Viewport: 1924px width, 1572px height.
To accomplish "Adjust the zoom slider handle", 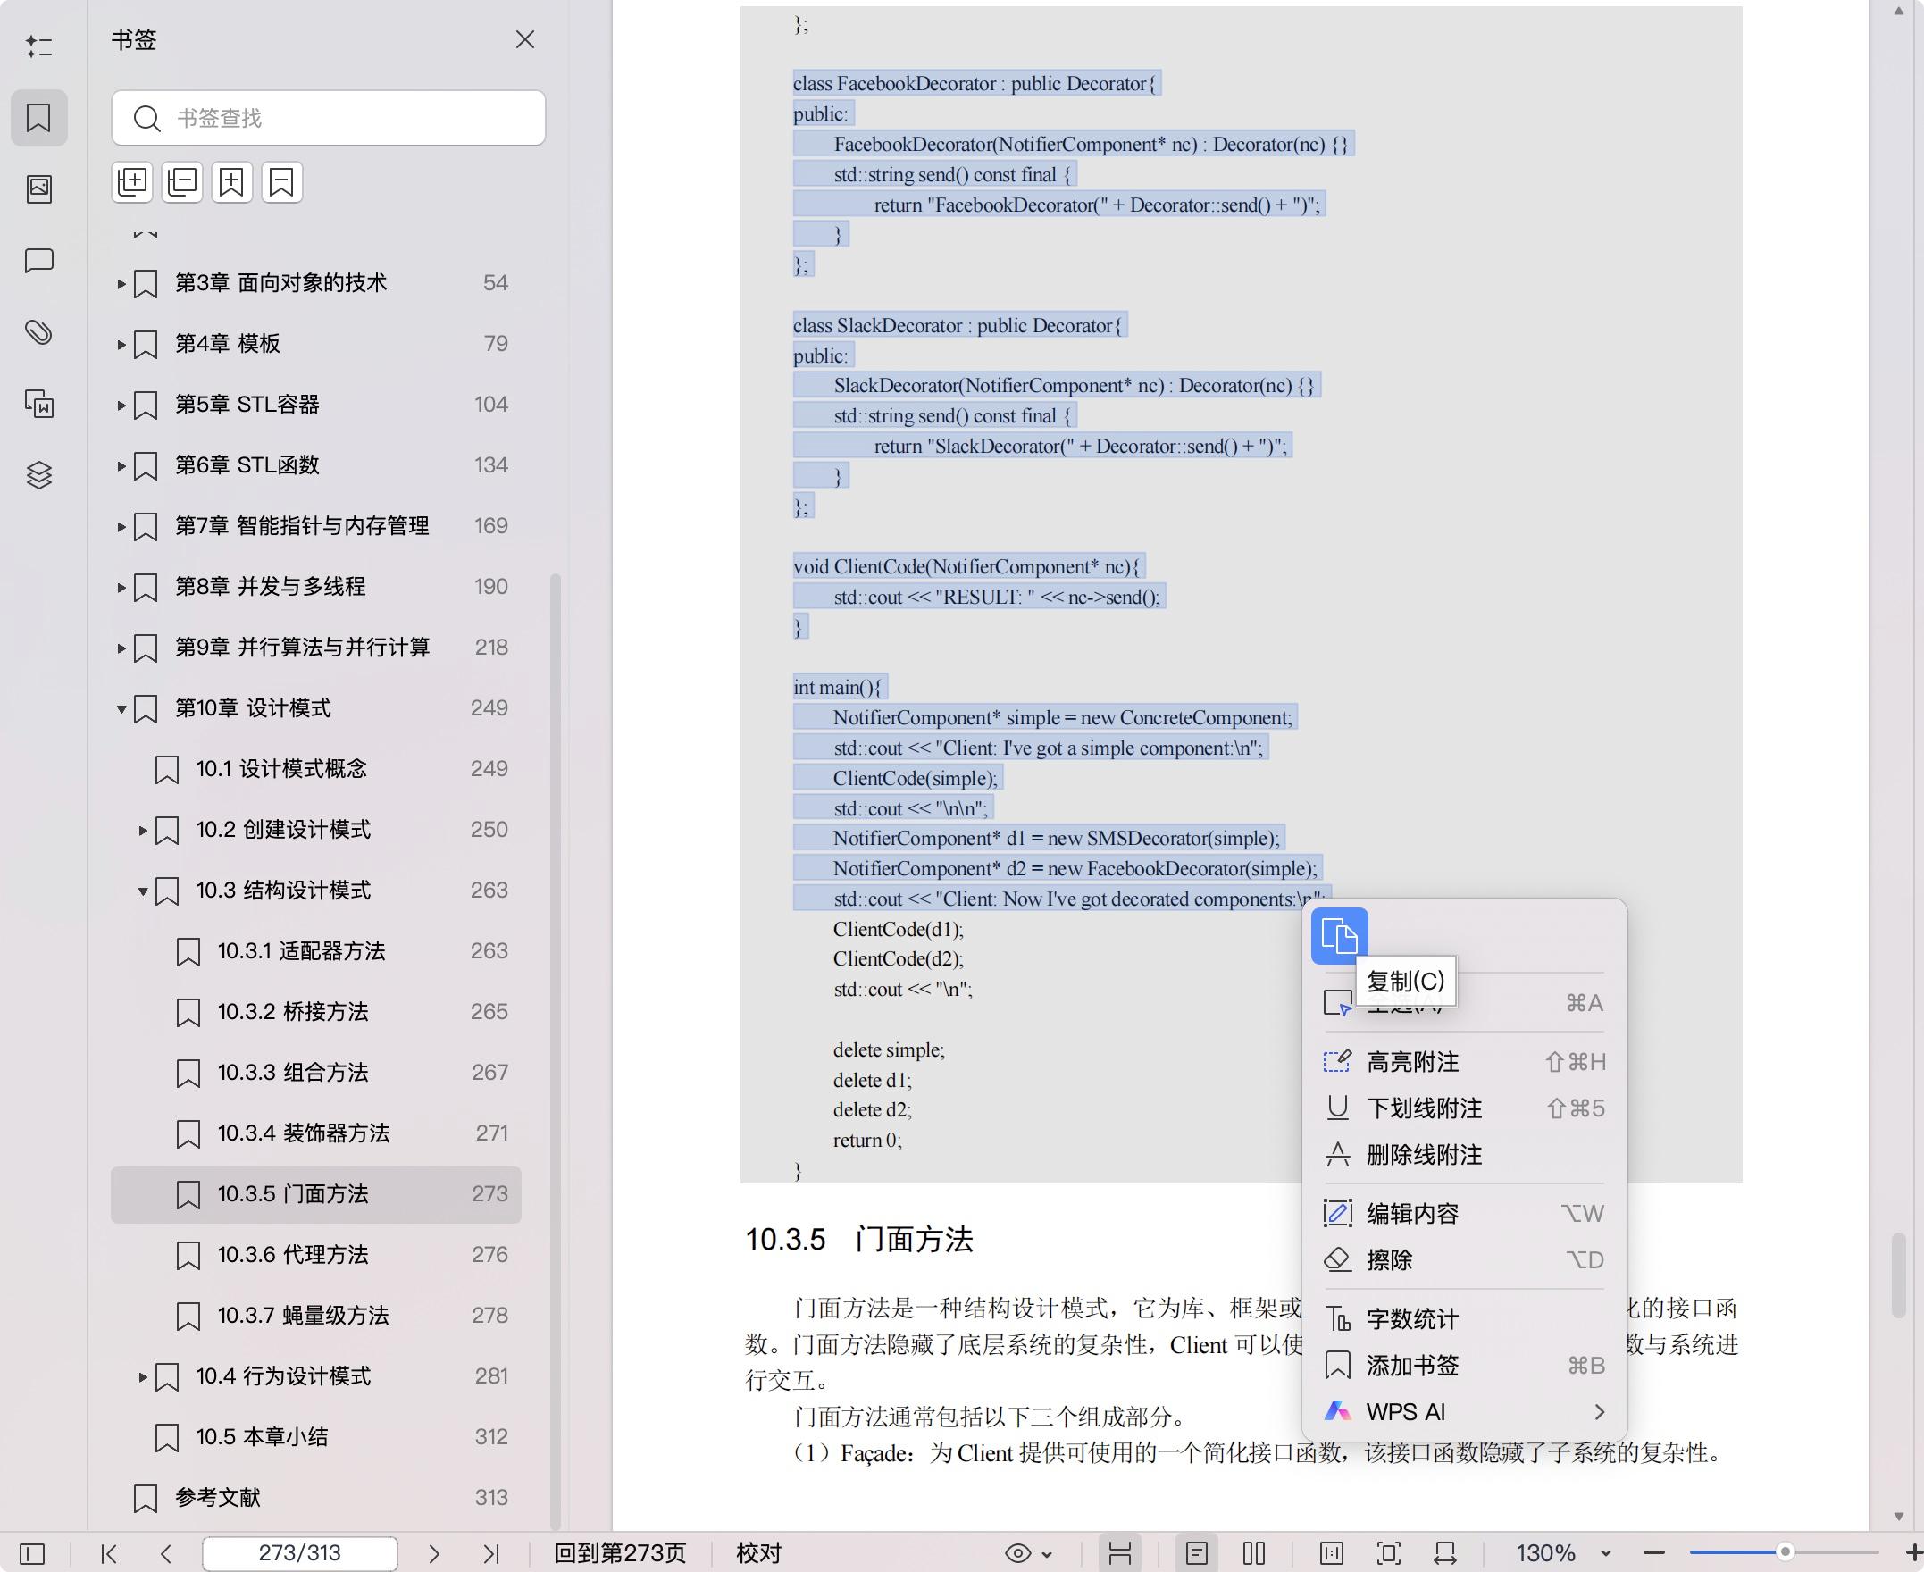I will click(x=1786, y=1552).
